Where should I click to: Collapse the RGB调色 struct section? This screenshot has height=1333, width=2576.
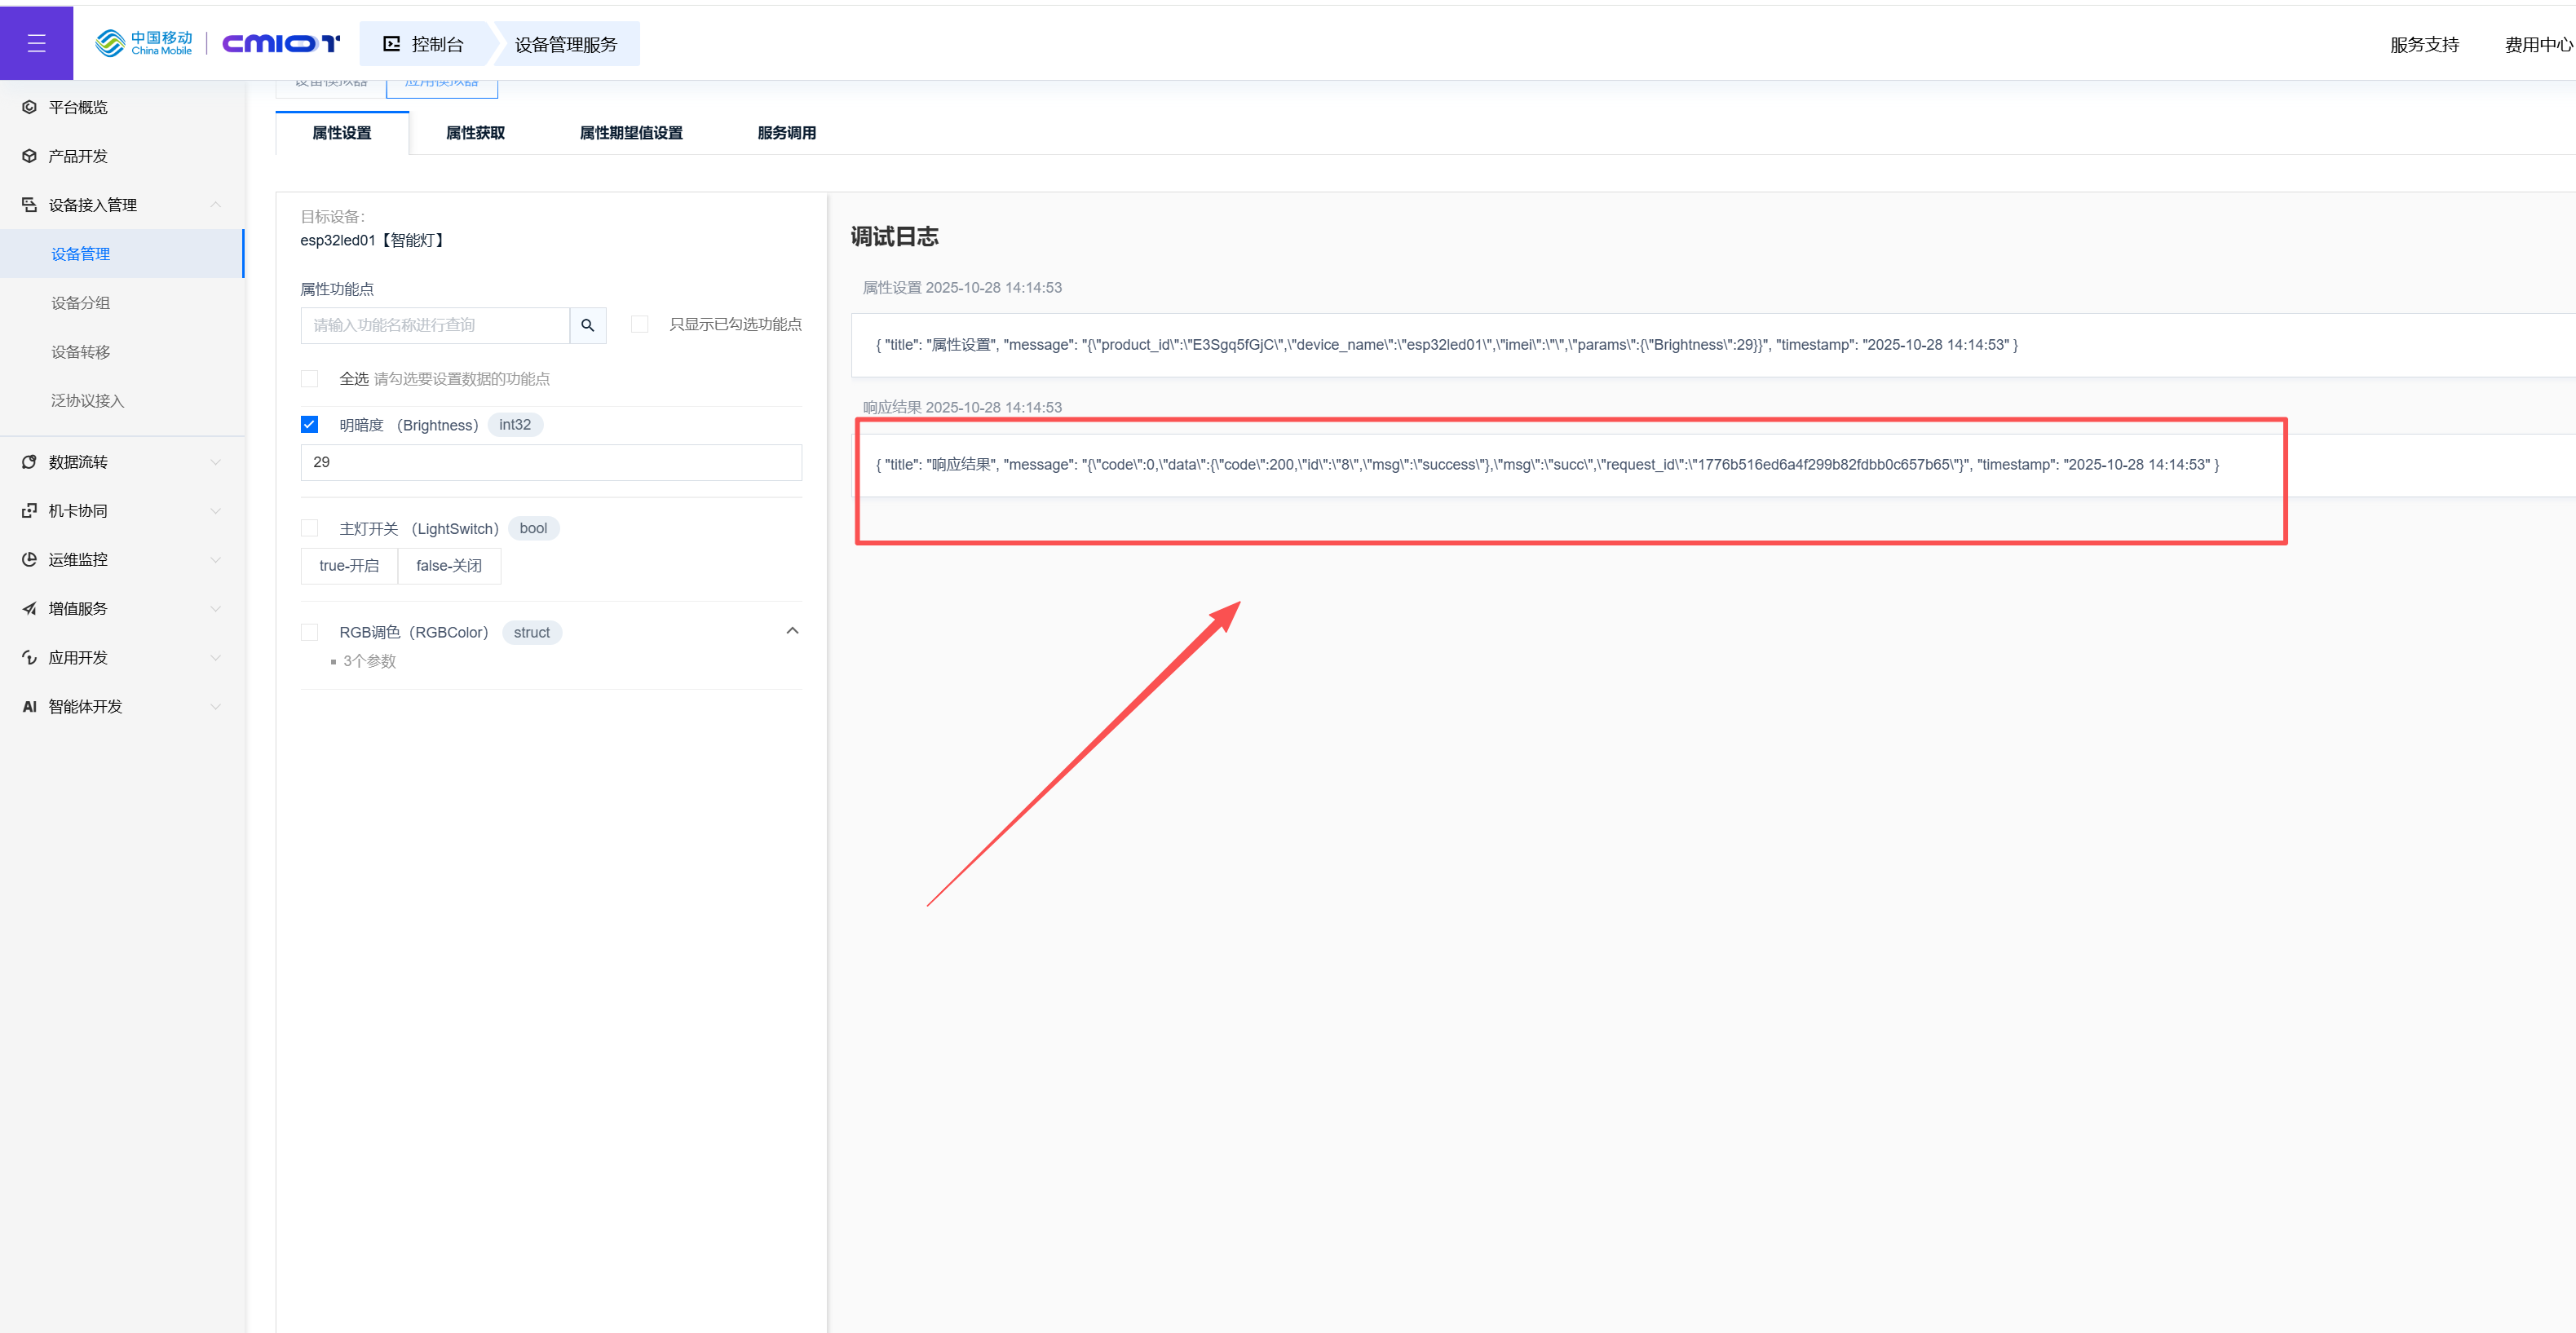click(792, 631)
